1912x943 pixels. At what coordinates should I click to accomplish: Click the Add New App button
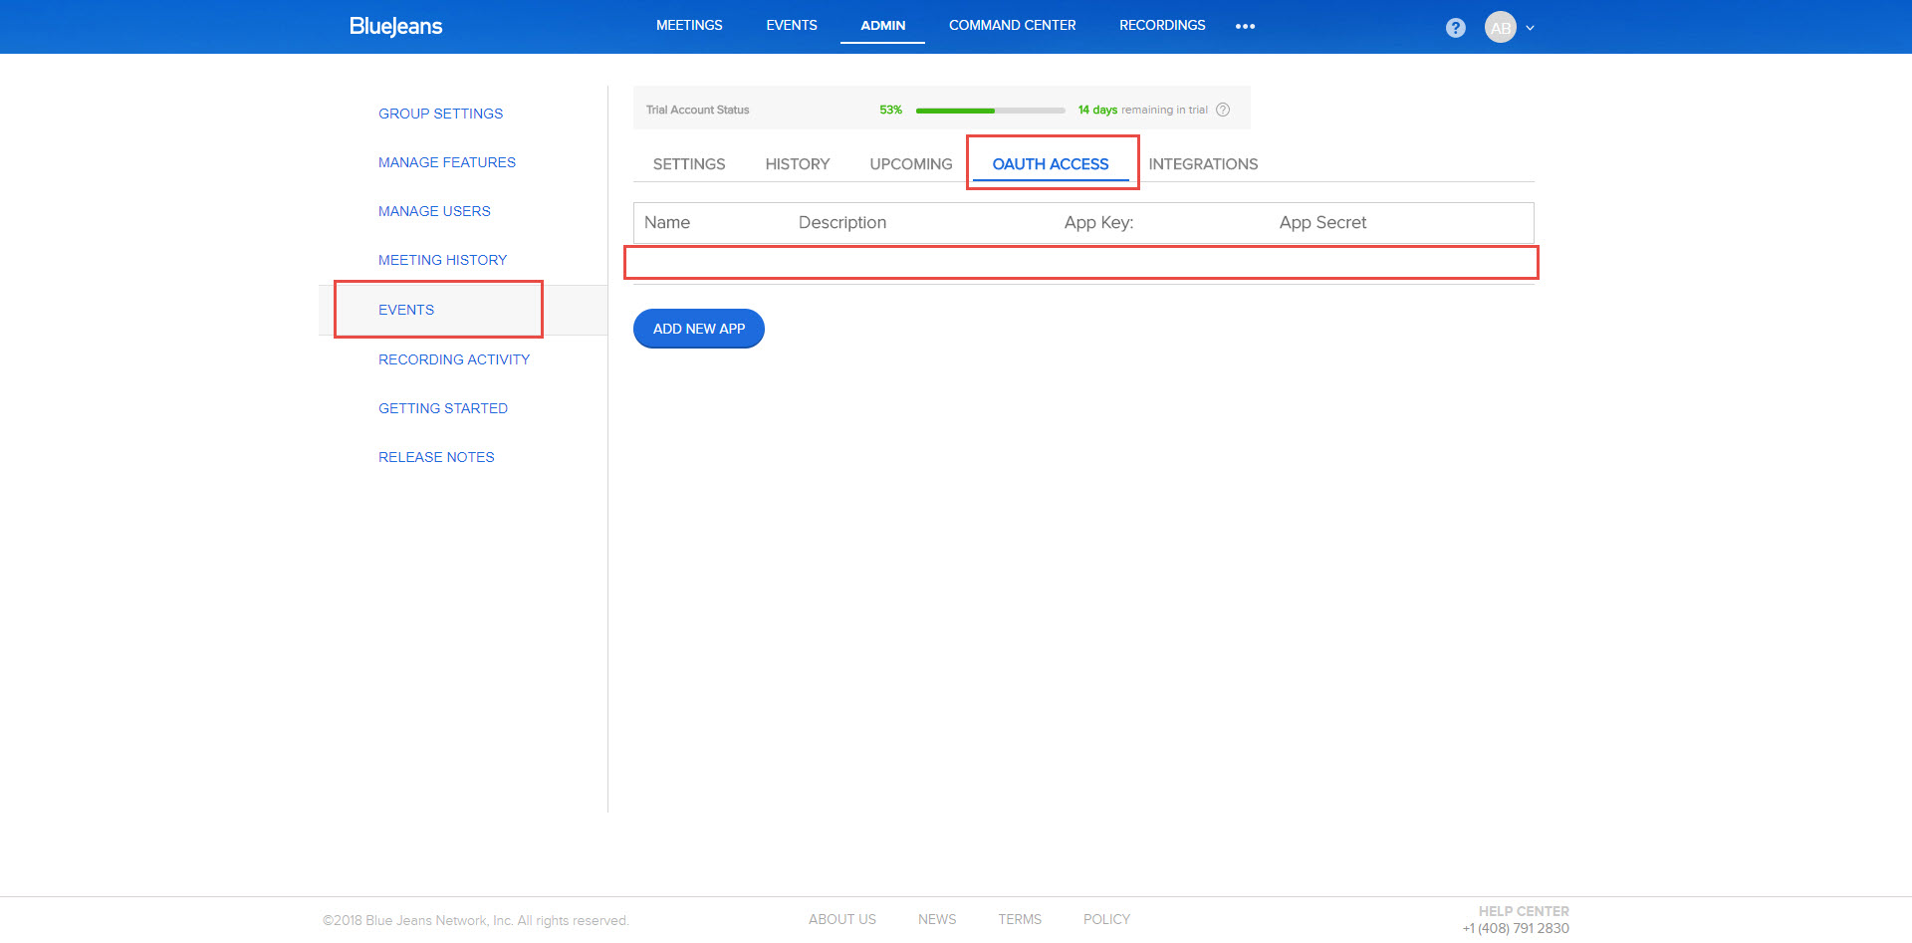[699, 329]
